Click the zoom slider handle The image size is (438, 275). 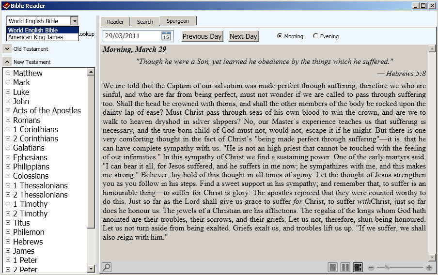coord(387,267)
